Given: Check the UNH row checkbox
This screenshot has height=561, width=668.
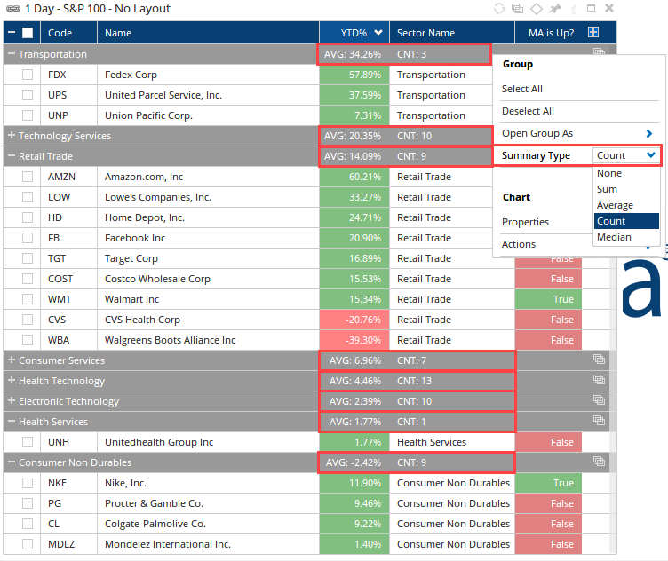Looking at the screenshot, I should 28,442.
